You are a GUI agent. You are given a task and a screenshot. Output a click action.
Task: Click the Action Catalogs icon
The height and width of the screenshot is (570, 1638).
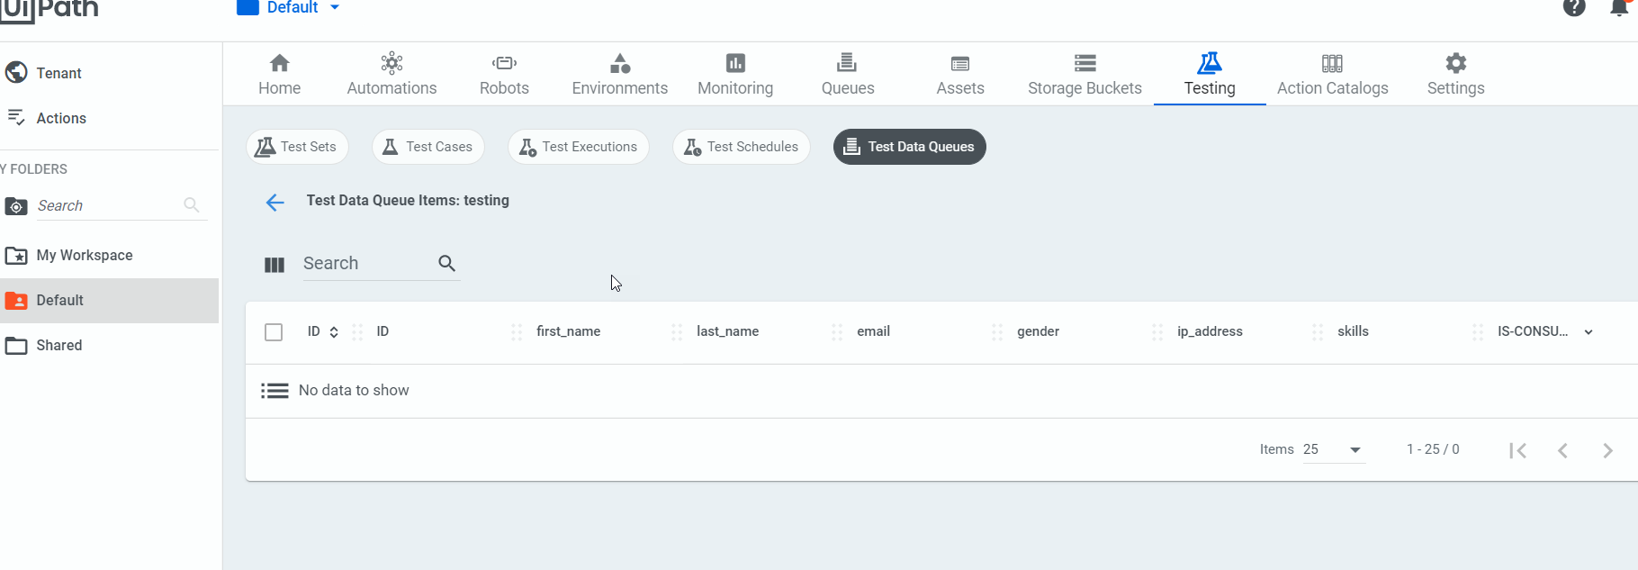tap(1333, 63)
